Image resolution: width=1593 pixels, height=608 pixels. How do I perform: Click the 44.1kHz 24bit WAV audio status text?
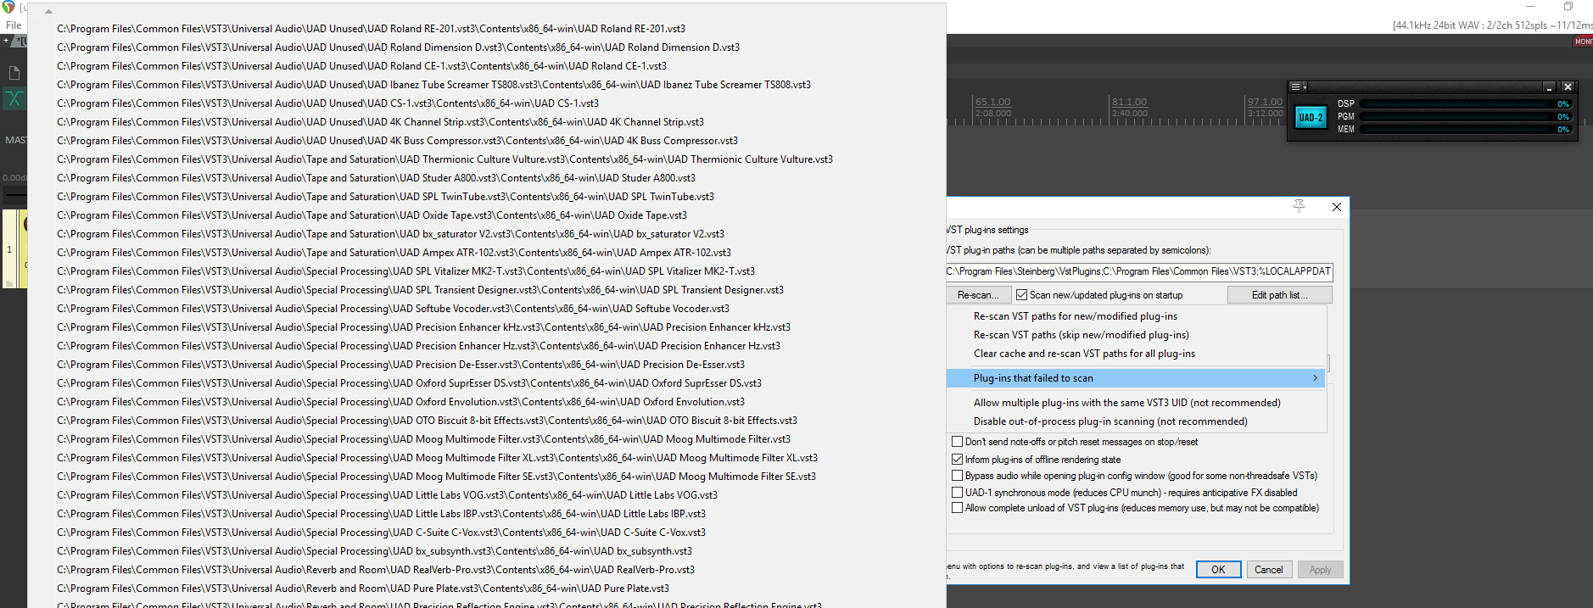1492,25
